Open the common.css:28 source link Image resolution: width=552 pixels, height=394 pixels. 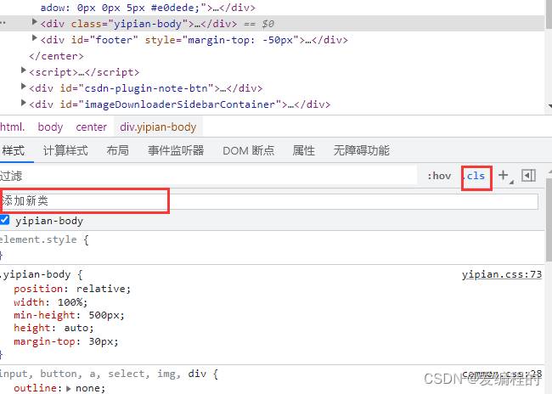pos(502,374)
